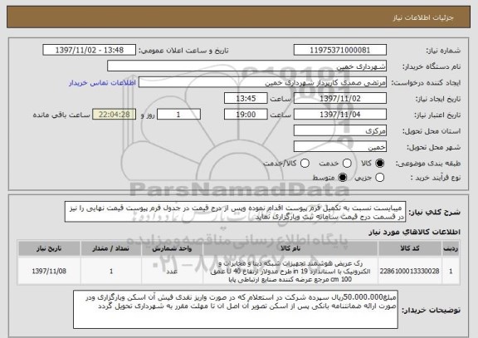Click the creation time field 13:45

246,99
